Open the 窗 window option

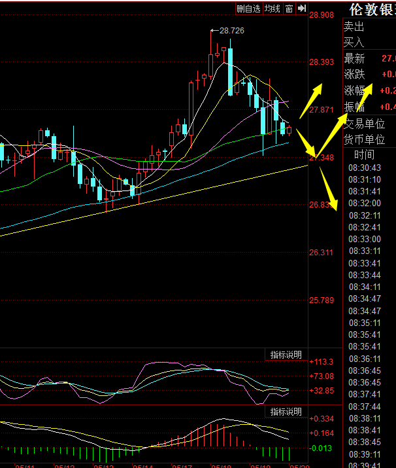coord(289,9)
